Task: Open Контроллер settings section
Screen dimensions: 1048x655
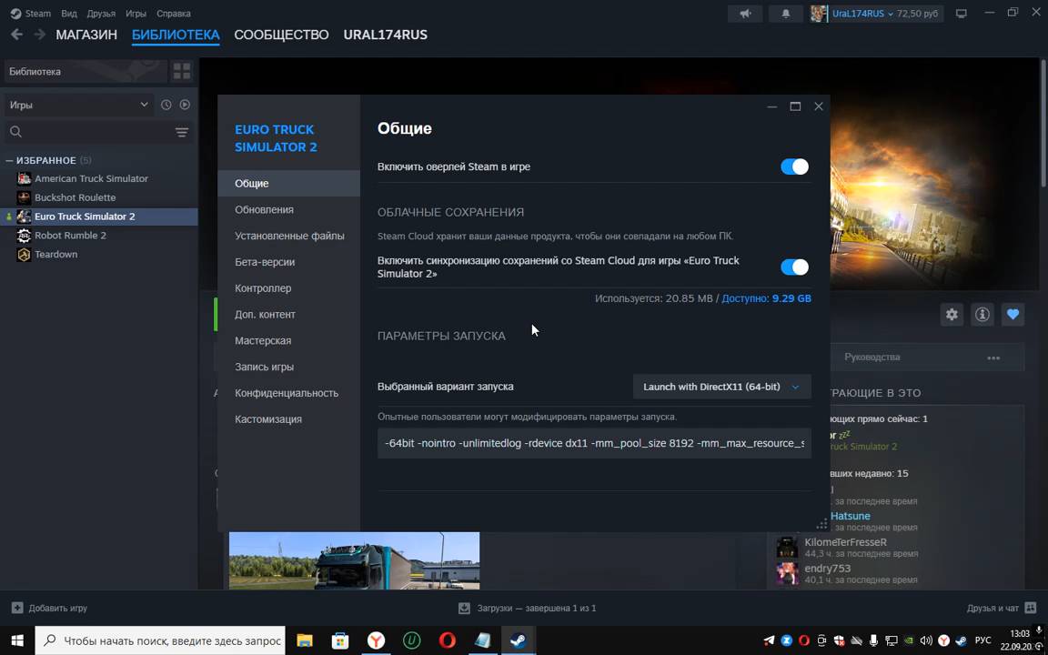Action: pyautogui.click(x=288, y=288)
